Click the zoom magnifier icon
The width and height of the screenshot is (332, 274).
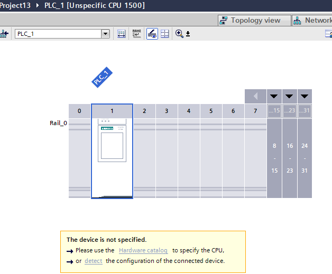click(179, 34)
